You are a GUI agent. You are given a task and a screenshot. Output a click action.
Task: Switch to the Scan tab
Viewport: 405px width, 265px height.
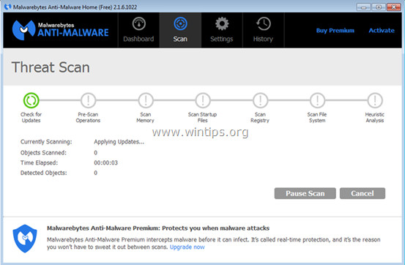(x=180, y=30)
